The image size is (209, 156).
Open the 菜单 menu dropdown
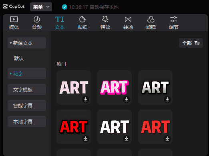(41, 7)
